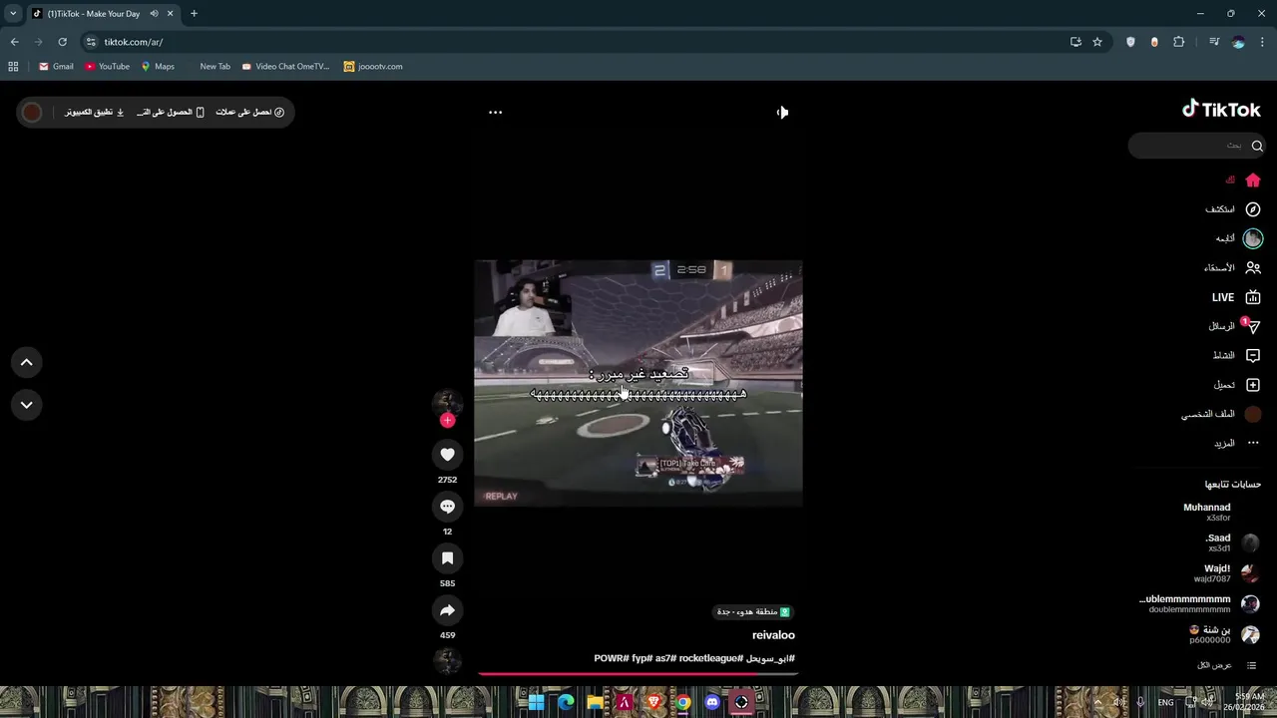Open the spinning music disc below share

(x=447, y=660)
